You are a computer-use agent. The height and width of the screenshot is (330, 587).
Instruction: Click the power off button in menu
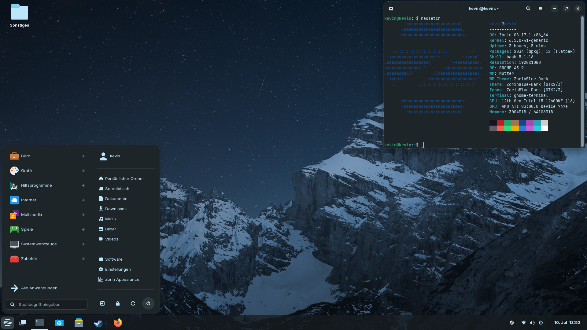click(x=148, y=303)
